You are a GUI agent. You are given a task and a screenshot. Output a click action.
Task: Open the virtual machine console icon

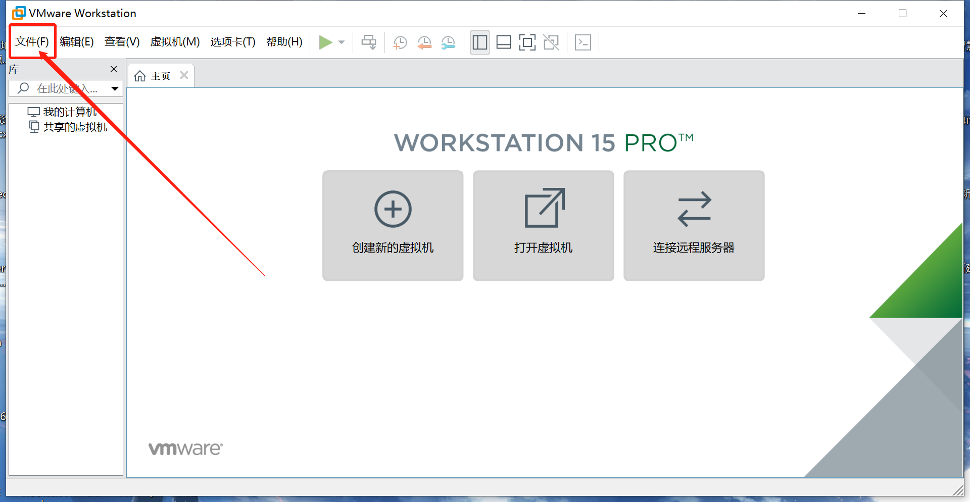pyautogui.click(x=583, y=42)
